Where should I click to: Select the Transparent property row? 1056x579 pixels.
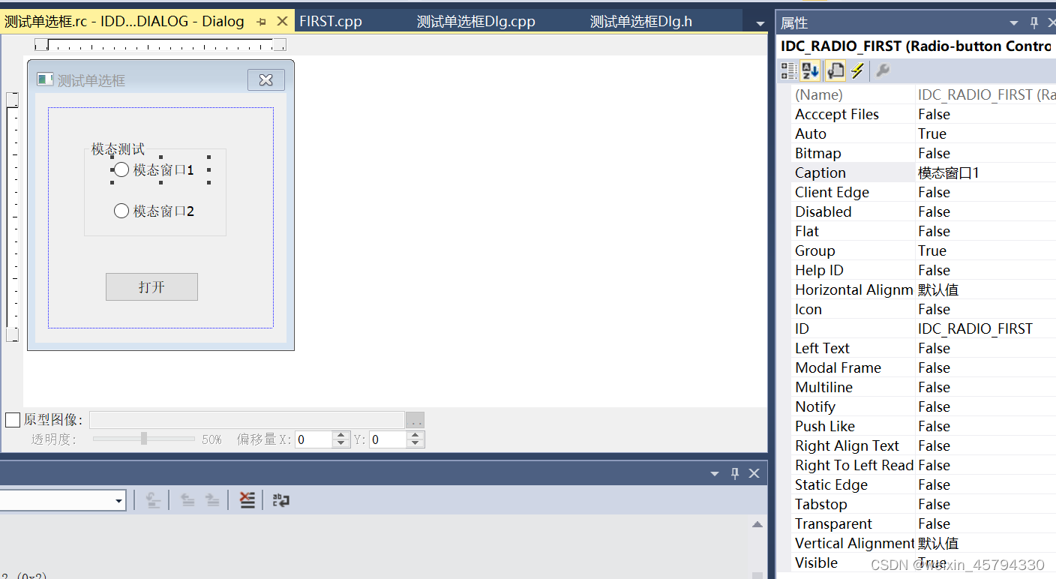click(x=923, y=523)
